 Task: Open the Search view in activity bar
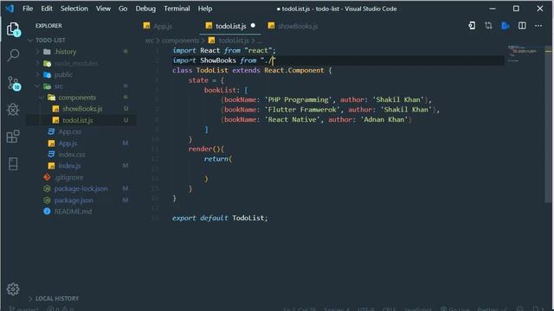point(14,54)
